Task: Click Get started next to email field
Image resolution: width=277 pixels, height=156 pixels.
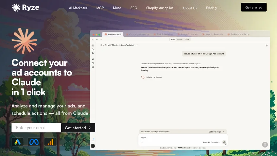Action: (x=78, y=128)
